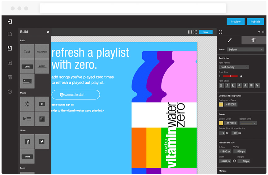The image size is (268, 175).
Task: Open the help question mark icon
Action: 10,92
